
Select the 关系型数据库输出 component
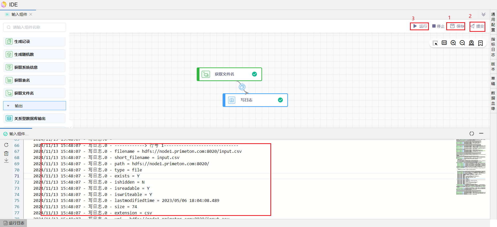point(34,118)
